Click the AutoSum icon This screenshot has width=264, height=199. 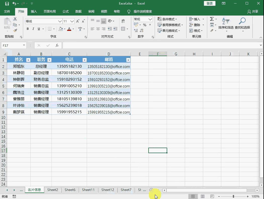(x=212, y=19)
